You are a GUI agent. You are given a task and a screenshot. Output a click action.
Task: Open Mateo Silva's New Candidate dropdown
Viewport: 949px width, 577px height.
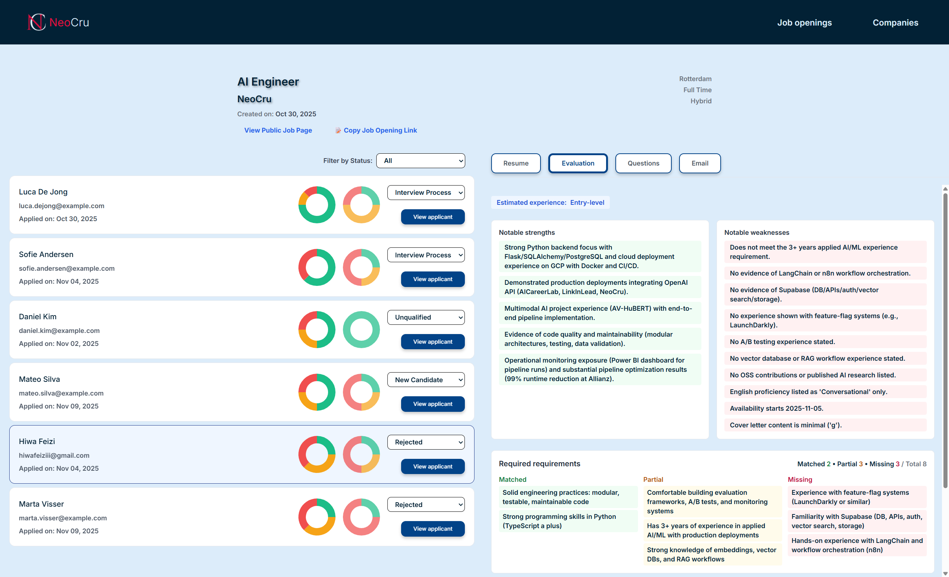tap(426, 379)
